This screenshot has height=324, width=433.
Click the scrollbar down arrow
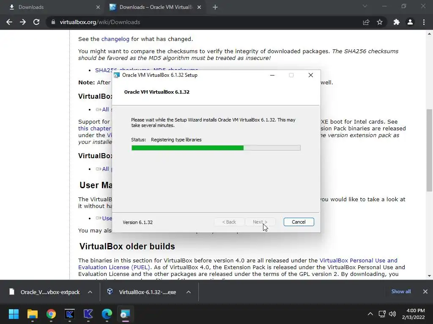click(429, 275)
